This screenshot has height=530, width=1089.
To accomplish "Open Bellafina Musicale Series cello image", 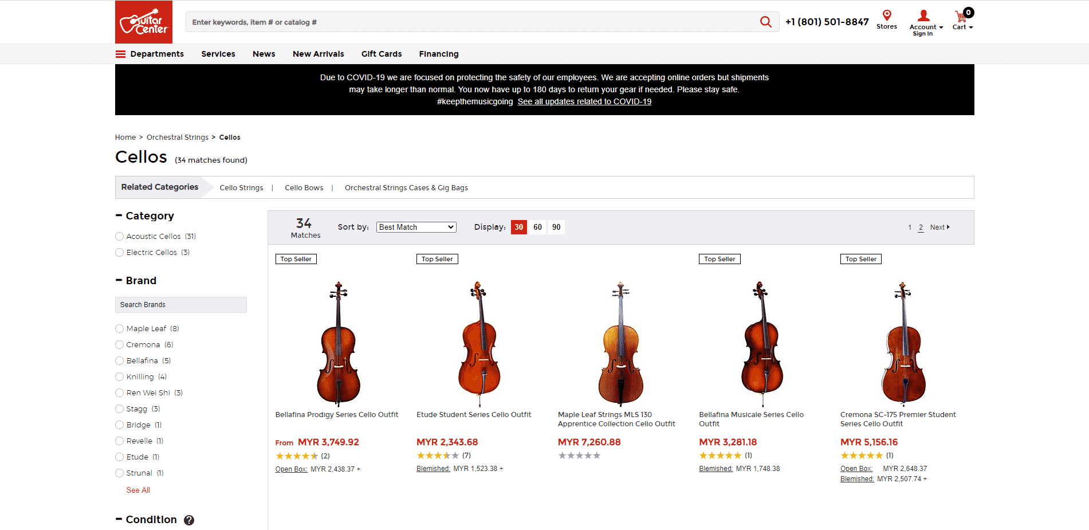I will coord(762,344).
